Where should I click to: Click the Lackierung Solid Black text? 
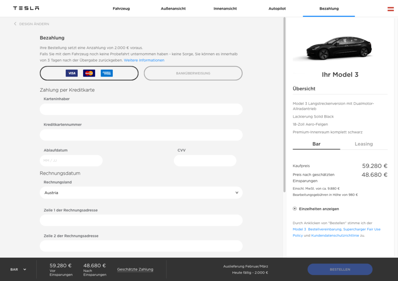313,116
